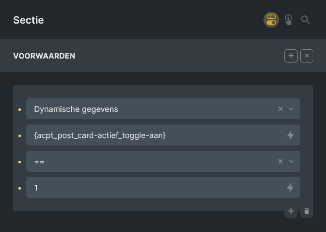Screen dimensions: 326x232
Task: Add another condition using bottom plus icon
Action: click(291, 211)
